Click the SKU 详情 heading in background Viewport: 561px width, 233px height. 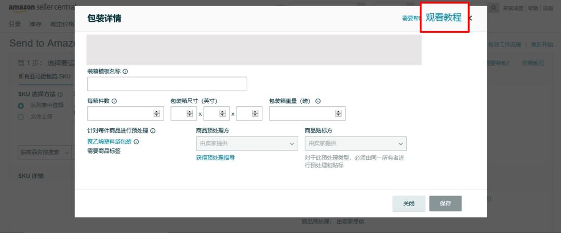pyautogui.click(x=31, y=176)
